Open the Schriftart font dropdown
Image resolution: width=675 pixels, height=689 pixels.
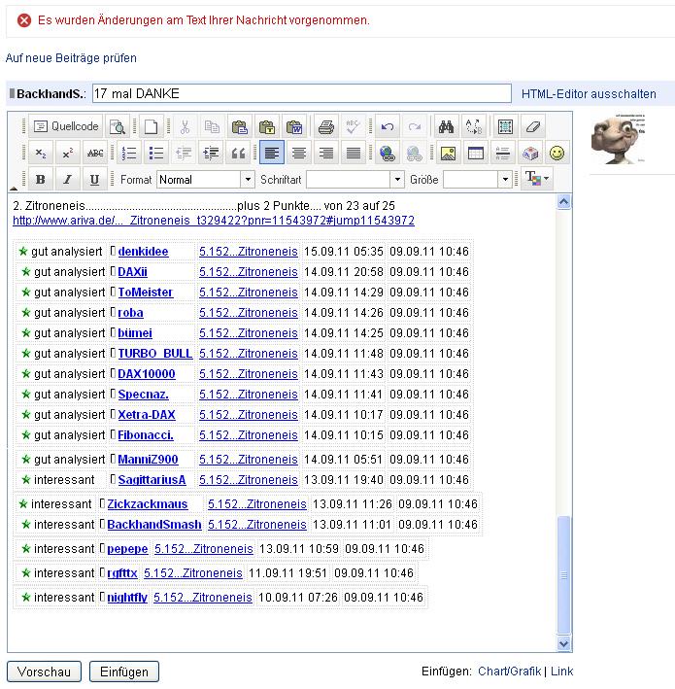[x=354, y=179]
